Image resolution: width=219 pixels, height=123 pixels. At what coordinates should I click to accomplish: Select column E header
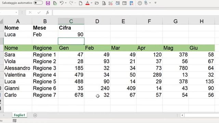pos(123,21)
